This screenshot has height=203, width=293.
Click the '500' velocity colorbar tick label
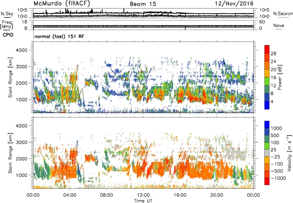pyautogui.click(x=275, y=135)
